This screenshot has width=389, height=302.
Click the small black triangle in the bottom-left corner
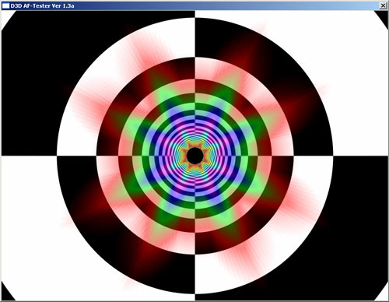point(6,294)
